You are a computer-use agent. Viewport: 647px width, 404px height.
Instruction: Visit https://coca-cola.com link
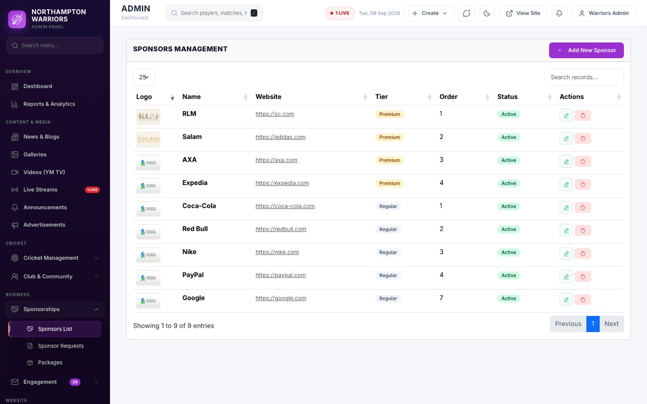285,206
